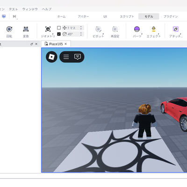Open the テスト menu
This screenshot has height=187, width=187.
coord(14,9)
